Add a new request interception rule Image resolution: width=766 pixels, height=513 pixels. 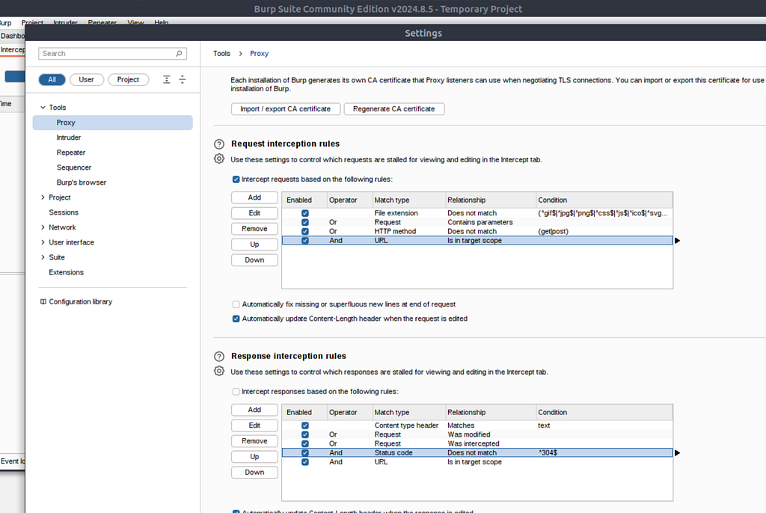tap(254, 197)
